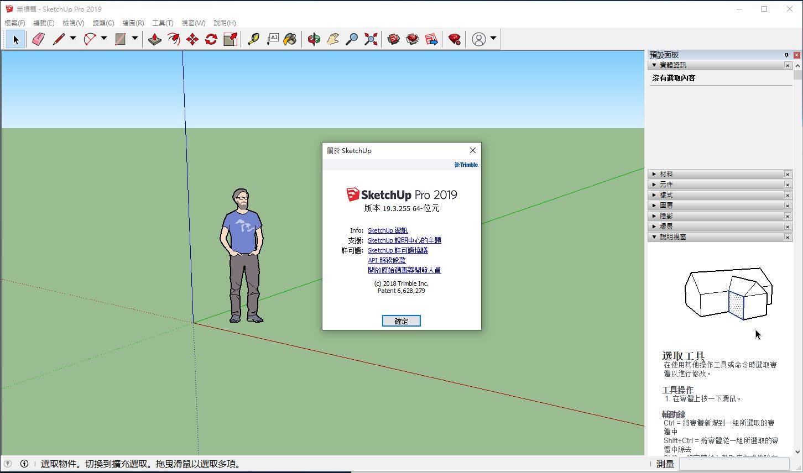Click the geo-location status bar icon
The height and width of the screenshot is (473, 803).
coord(8,464)
